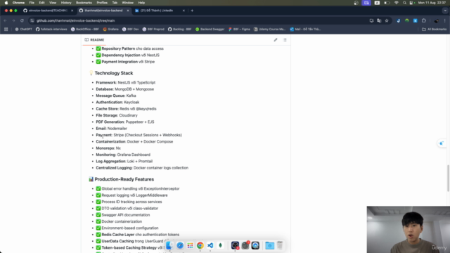This screenshot has height=253, width=450.
Task: Reload the current GitHub page
Action: [x=22, y=20]
